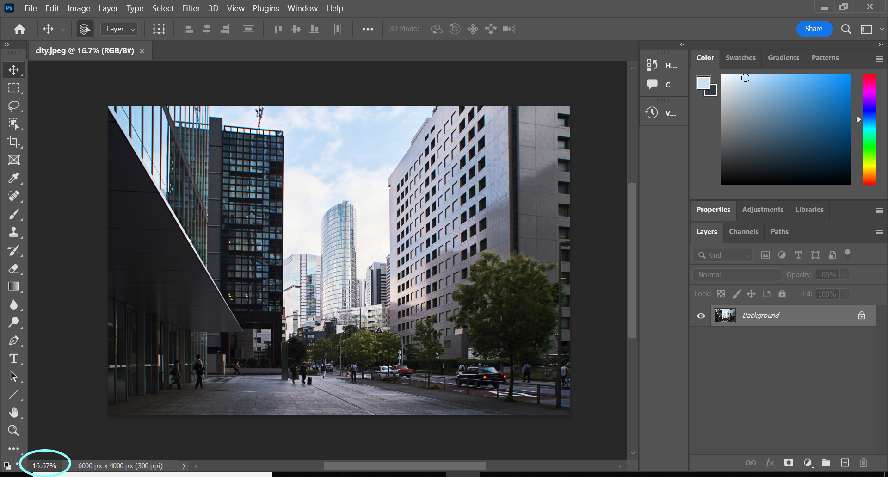Close the city.jpeg document tab
The width and height of the screenshot is (888, 477).
click(x=142, y=51)
